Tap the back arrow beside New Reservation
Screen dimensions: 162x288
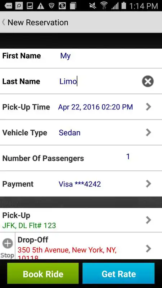pos(4,22)
